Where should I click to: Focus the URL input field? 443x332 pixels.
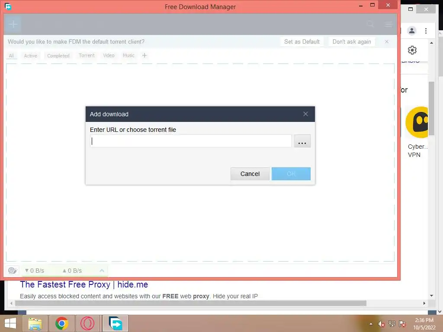click(x=191, y=141)
